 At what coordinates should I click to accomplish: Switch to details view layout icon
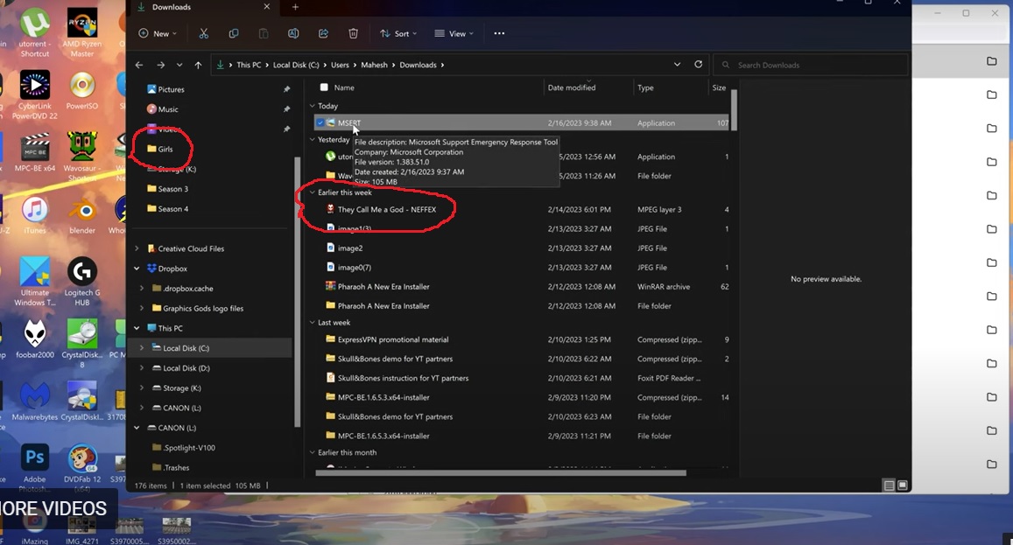(x=889, y=486)
